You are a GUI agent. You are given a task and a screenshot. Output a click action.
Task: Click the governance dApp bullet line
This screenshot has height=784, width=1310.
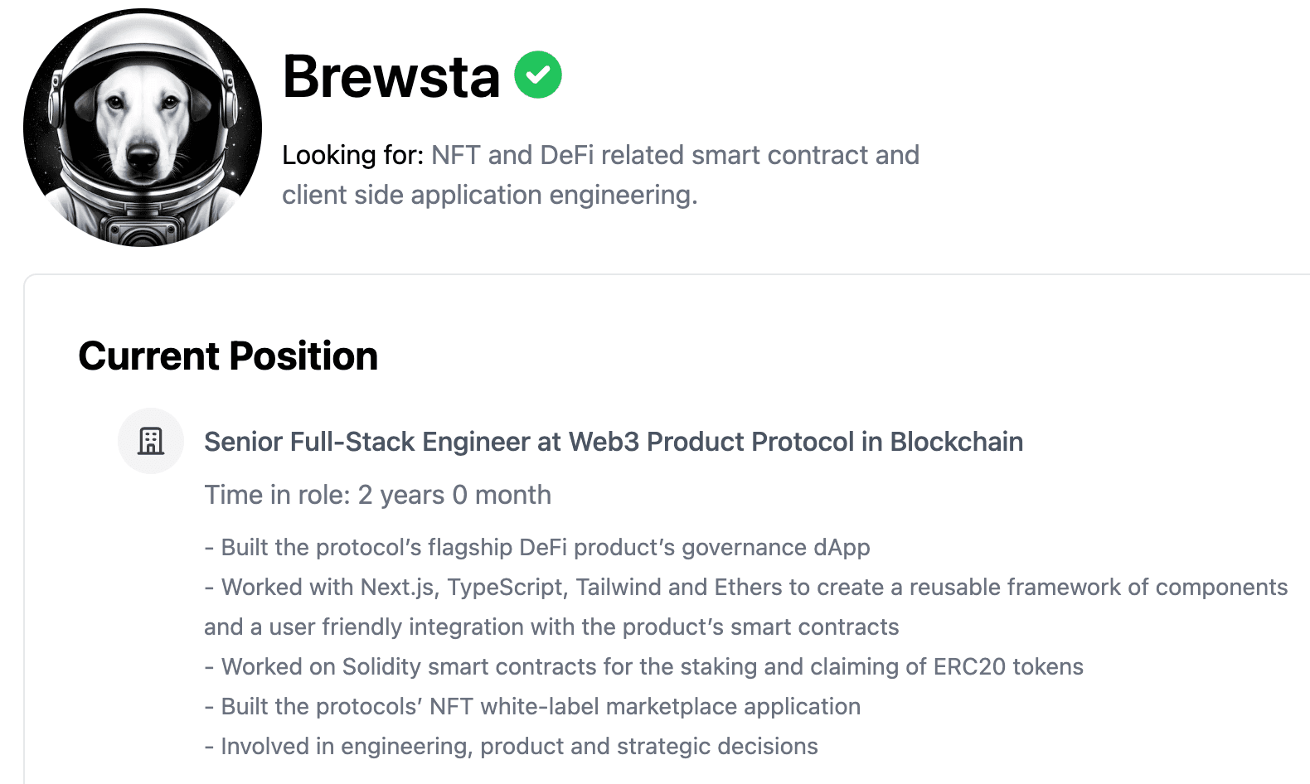click(537, 548)
